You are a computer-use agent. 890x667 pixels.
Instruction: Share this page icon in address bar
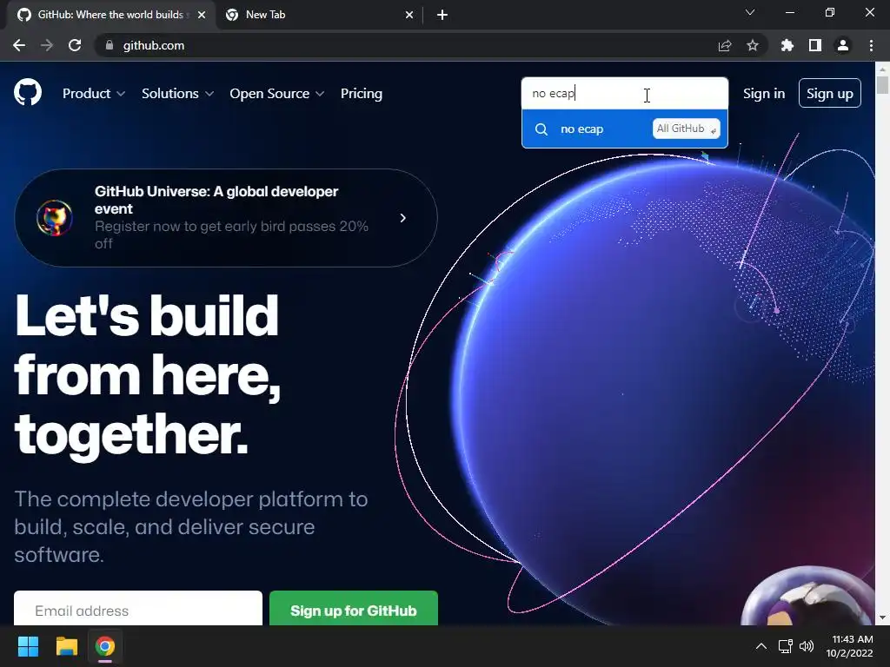point(725,45)
